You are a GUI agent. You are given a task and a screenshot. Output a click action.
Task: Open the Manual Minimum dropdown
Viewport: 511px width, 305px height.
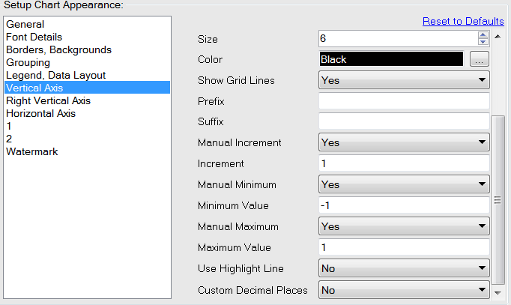404,184
